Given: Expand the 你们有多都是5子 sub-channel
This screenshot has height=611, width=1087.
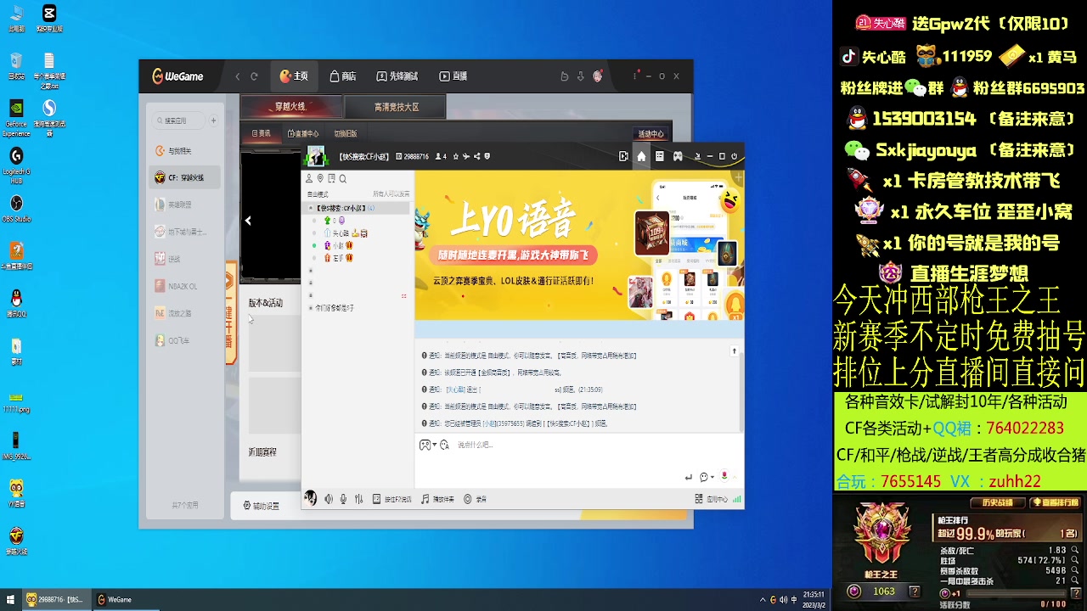Looking at the screenshot, I should point(311,308).
